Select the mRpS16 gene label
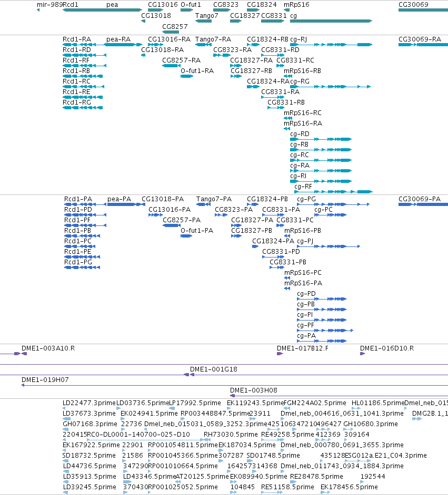Image resolution: width=448 pixels, height=495 pixels. pos(296,5)
